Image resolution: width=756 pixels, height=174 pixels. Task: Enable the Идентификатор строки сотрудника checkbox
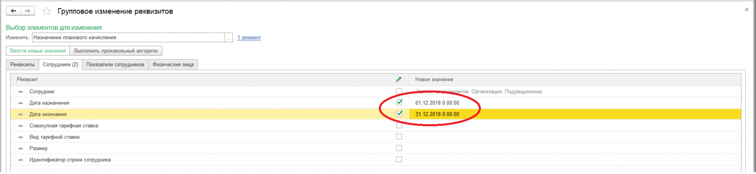(x=399, y=159)
